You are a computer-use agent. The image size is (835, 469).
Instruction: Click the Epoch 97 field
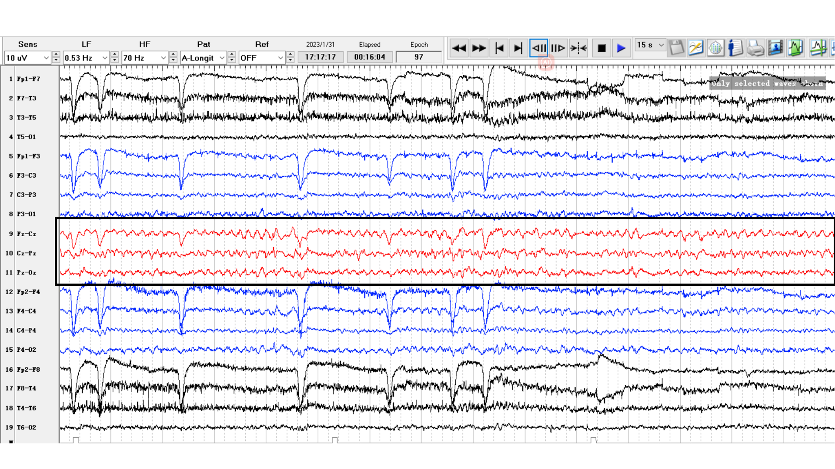(418, 57)
